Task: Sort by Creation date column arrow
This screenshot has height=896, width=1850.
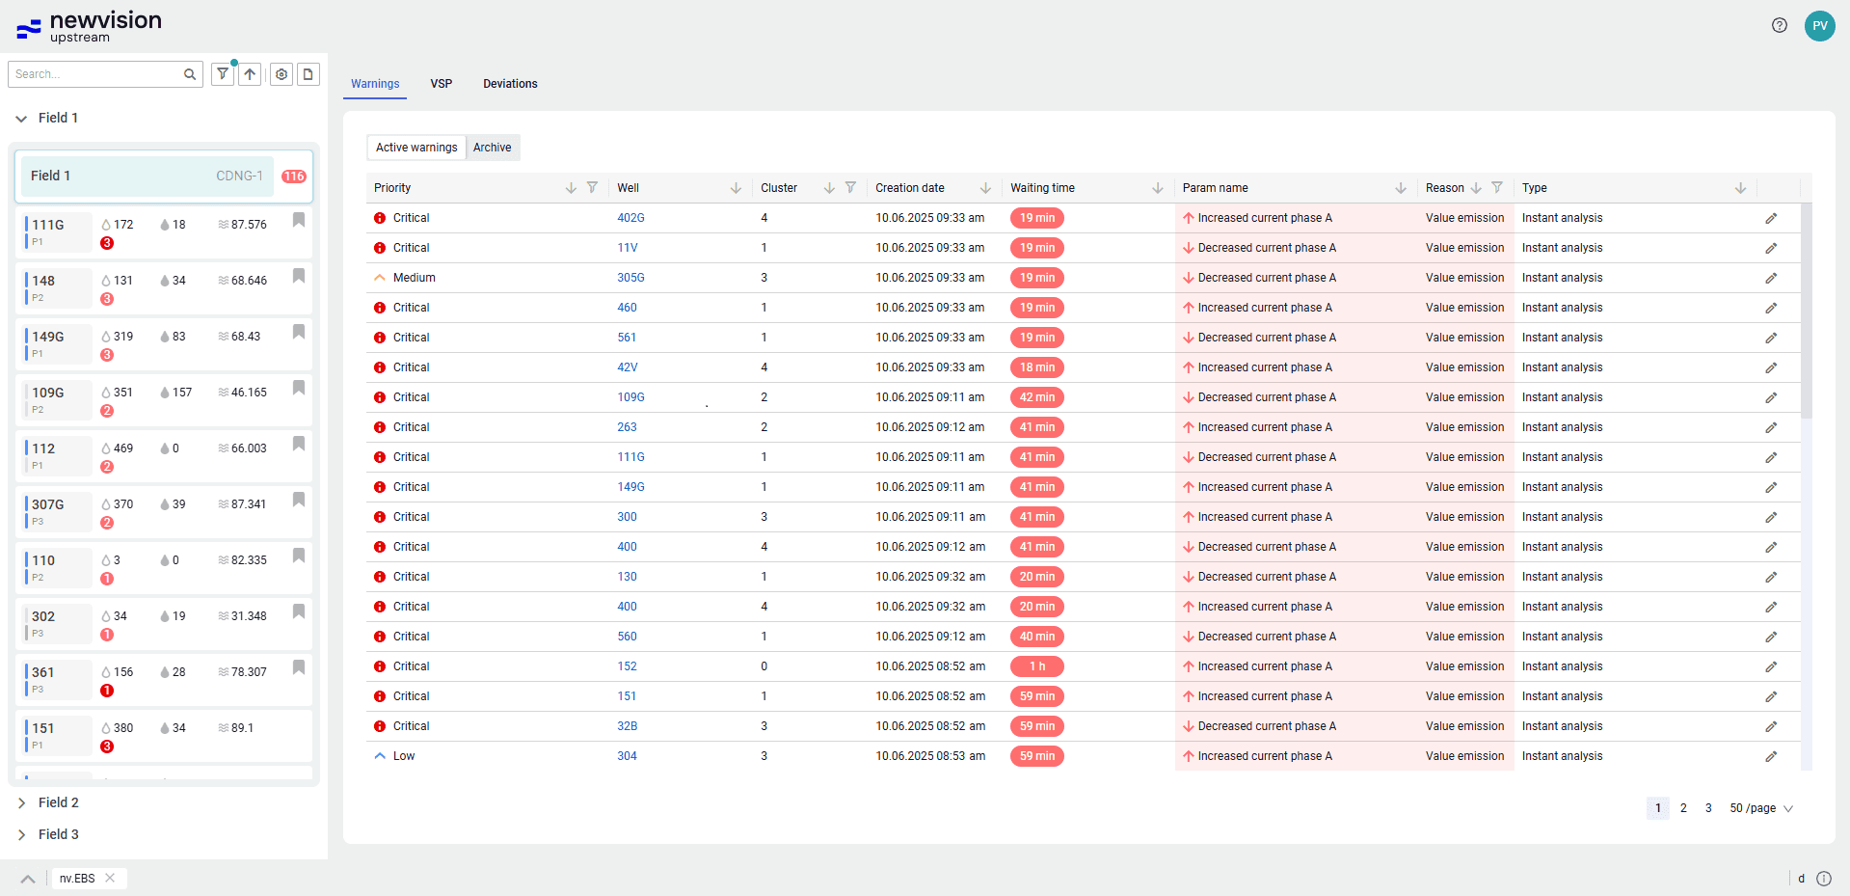Action: (x=985, y=188)
